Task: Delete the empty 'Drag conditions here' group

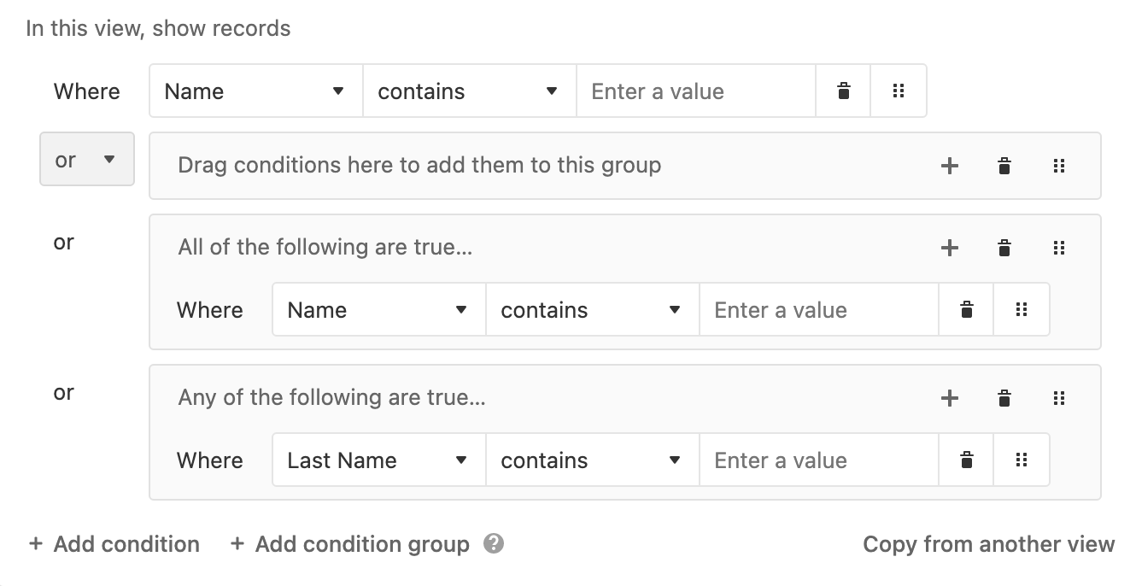Action: click(1004, 166)
